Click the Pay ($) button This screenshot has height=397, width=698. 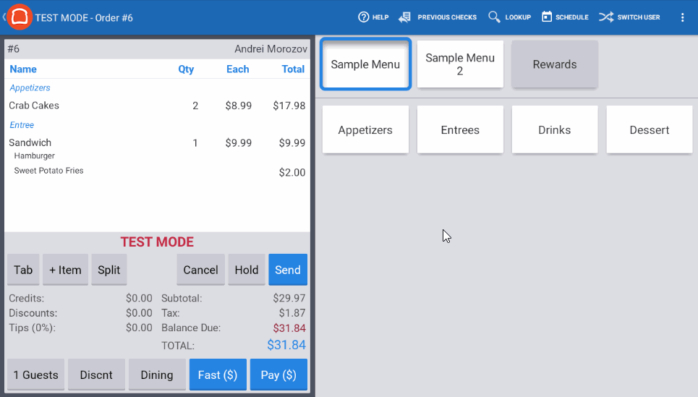point(278,375)
